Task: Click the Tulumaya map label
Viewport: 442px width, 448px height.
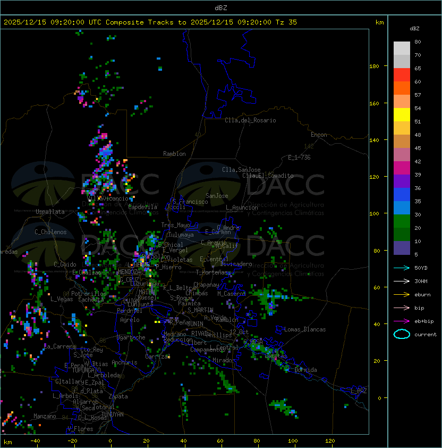Action: [x=181, y=235]
